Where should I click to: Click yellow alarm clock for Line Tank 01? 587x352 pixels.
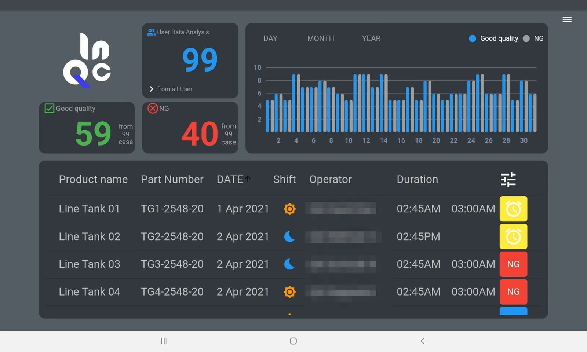point(513,209)
